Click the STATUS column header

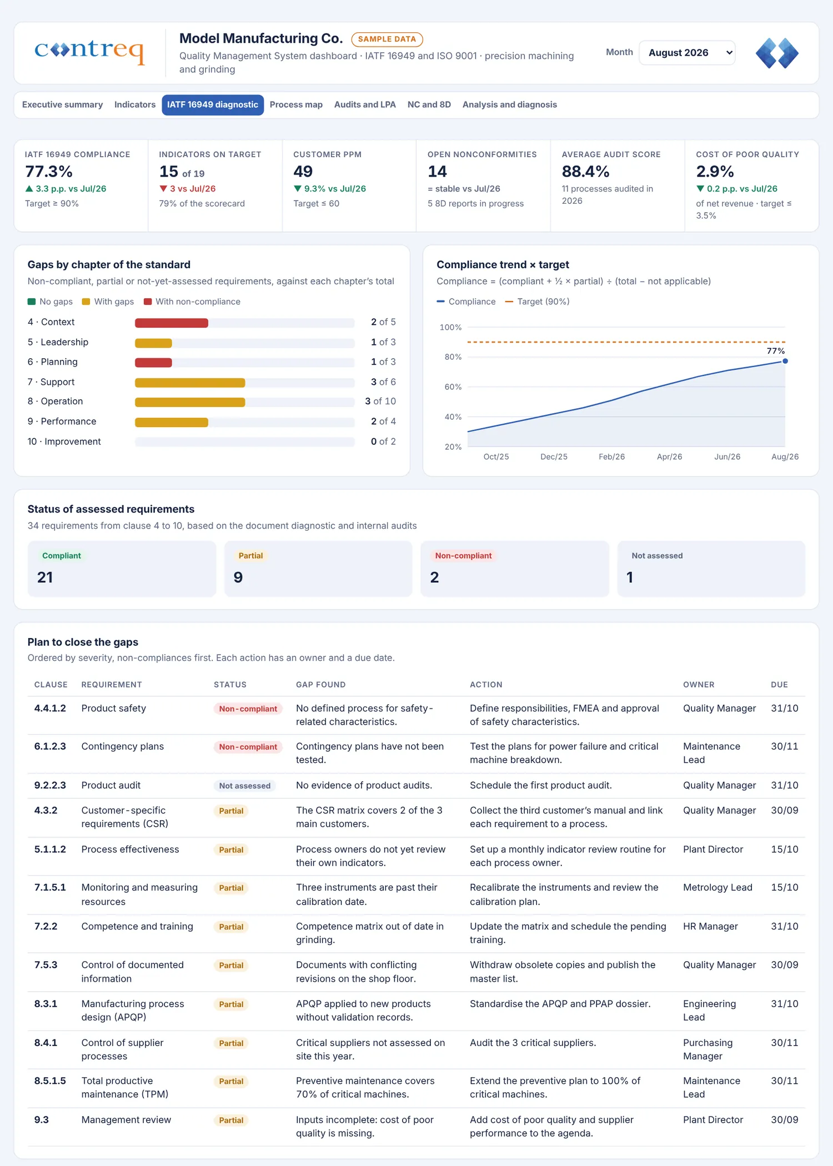[x=230, y=685]
